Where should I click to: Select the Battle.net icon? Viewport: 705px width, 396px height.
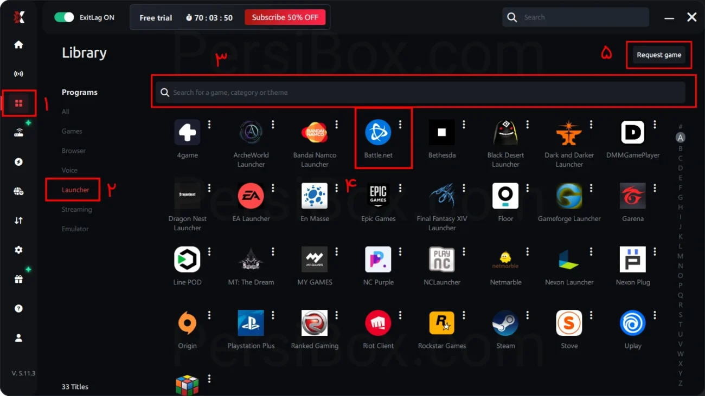coord(378,132)
